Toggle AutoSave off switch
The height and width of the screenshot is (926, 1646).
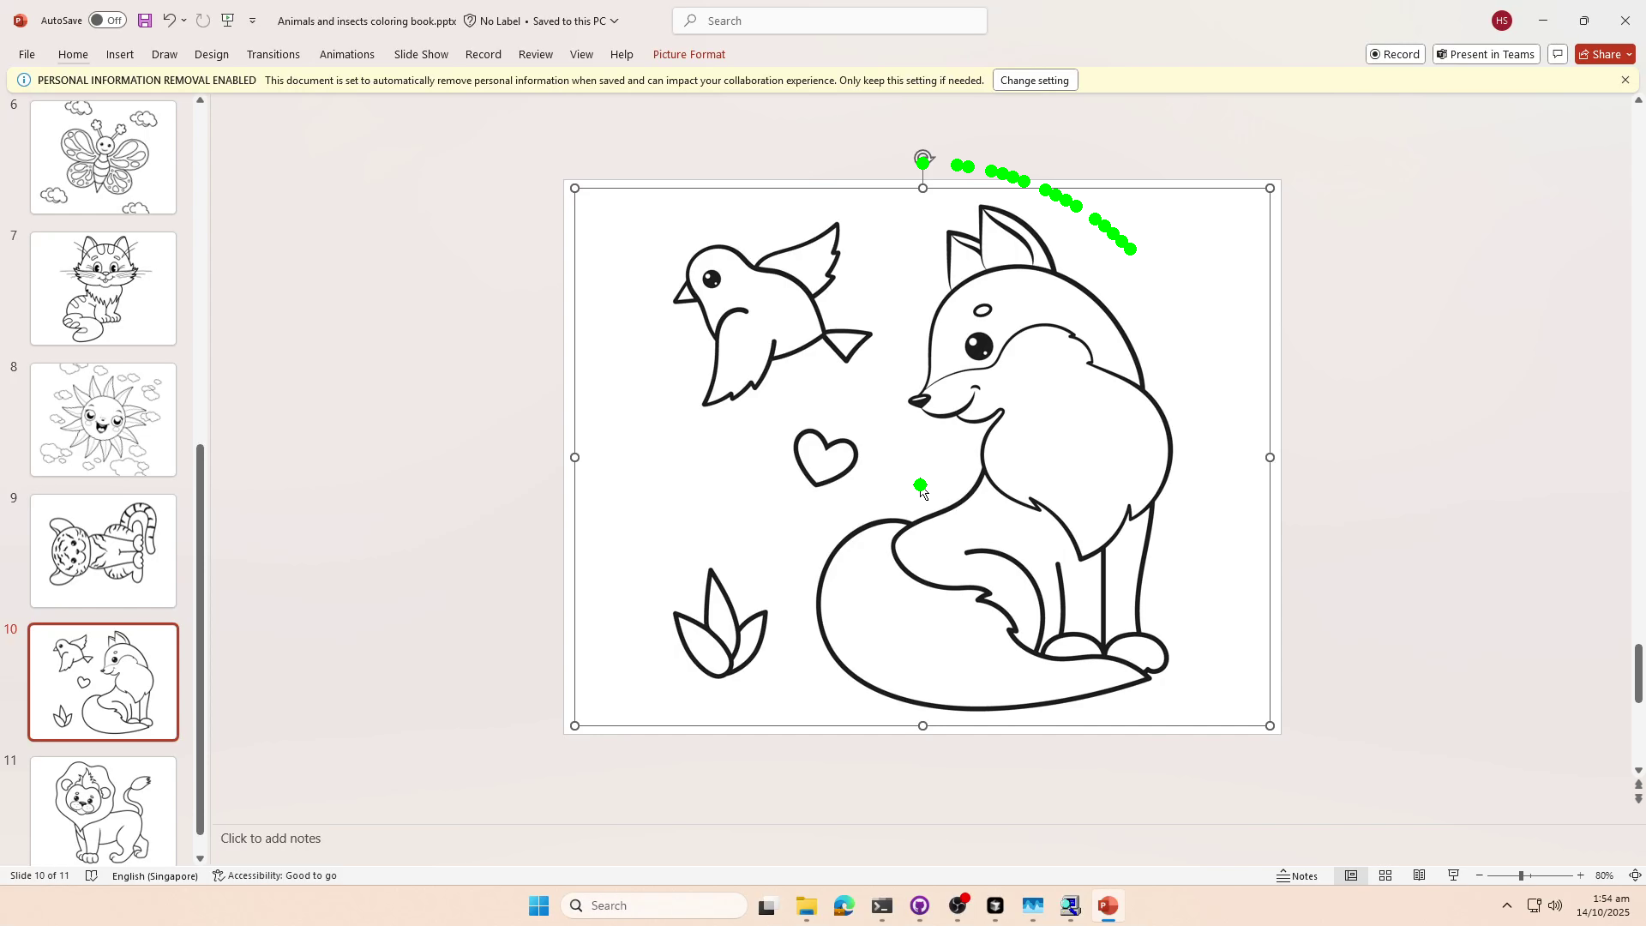tap(106, 20)
